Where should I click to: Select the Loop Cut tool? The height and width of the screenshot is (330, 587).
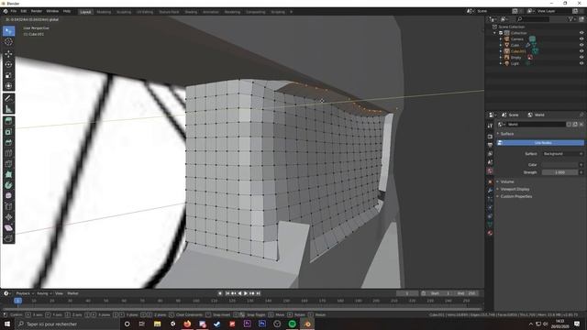(x=8, y=153)
